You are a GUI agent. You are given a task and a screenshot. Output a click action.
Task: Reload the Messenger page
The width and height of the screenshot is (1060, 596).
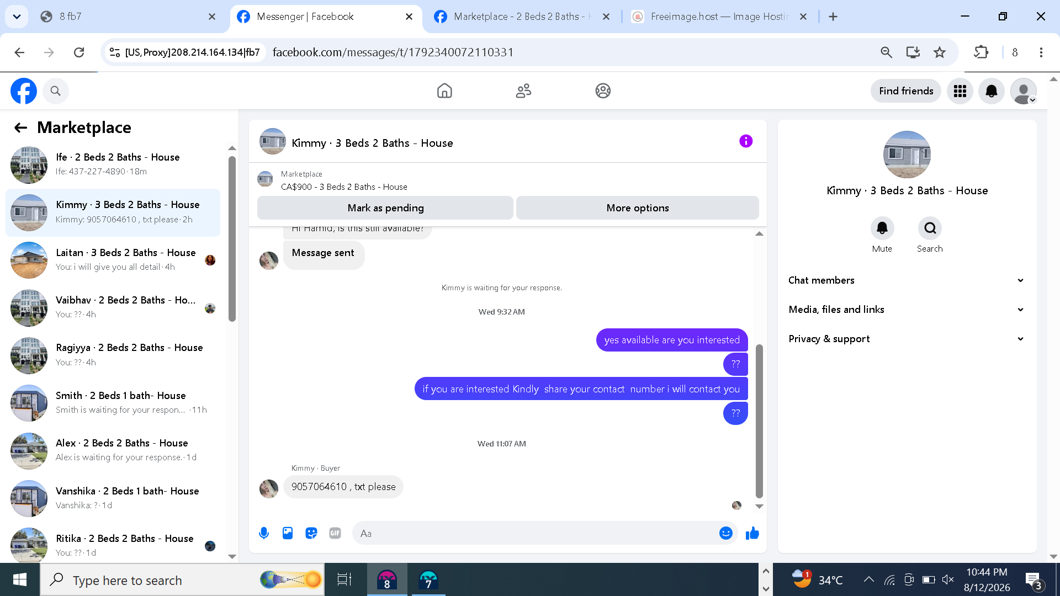click(79, 52)
